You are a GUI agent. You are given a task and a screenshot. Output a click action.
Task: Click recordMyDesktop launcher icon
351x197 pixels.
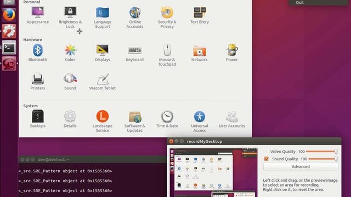9,63
